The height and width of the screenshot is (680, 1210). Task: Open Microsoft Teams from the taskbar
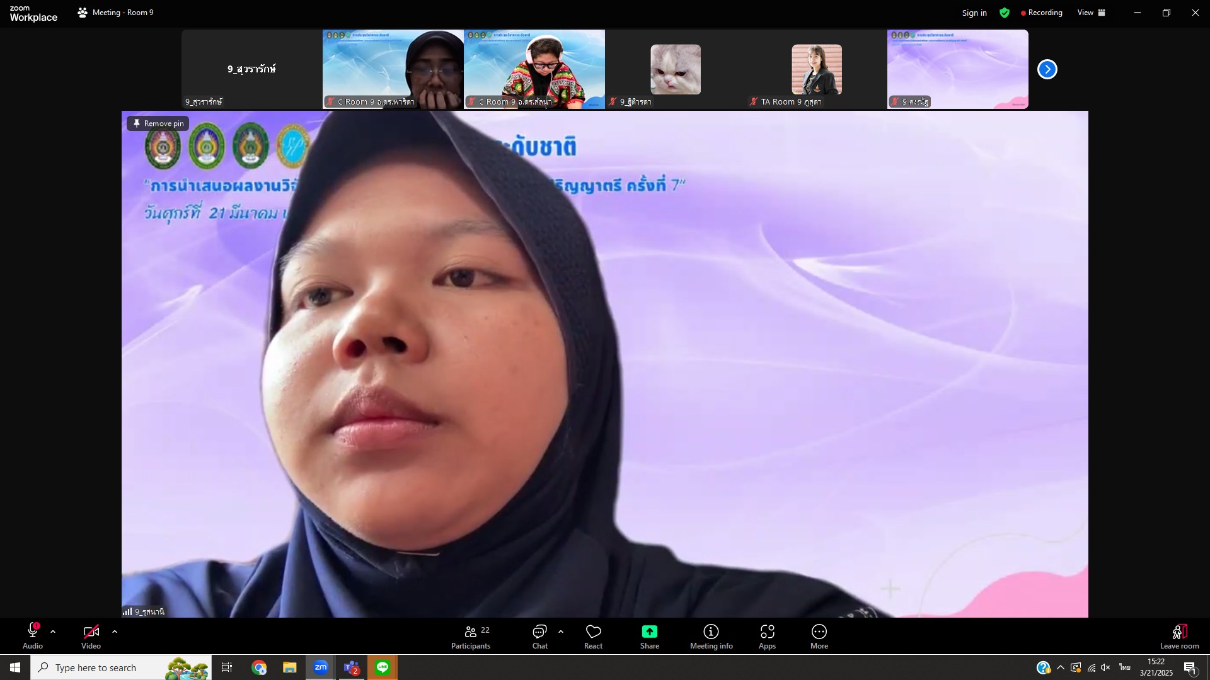tap(352, 667)
